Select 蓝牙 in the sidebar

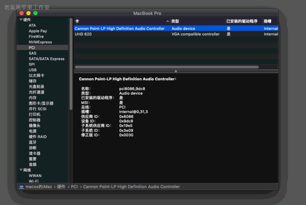coord(32,142)
